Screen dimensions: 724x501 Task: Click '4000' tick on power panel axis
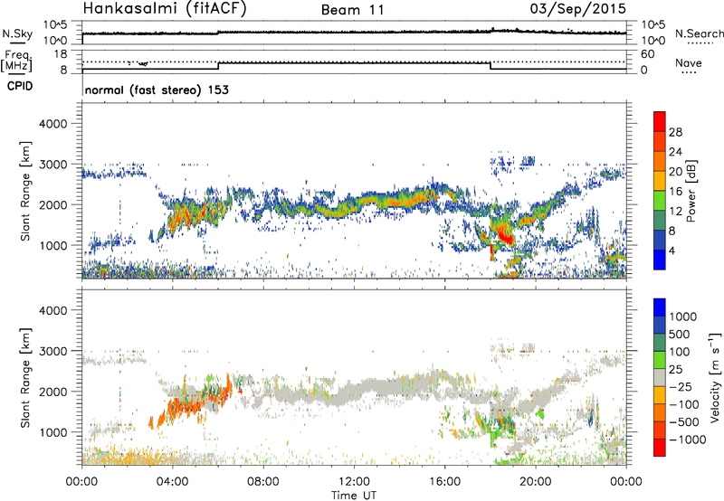52,124
